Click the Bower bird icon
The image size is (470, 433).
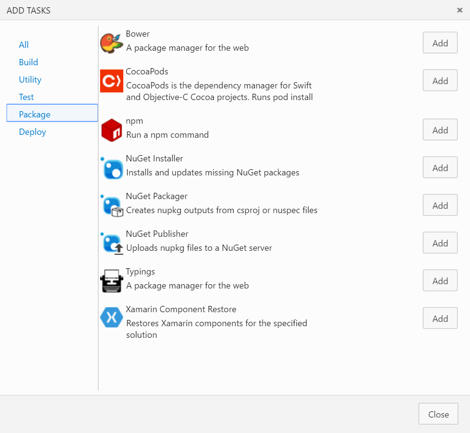112,43
